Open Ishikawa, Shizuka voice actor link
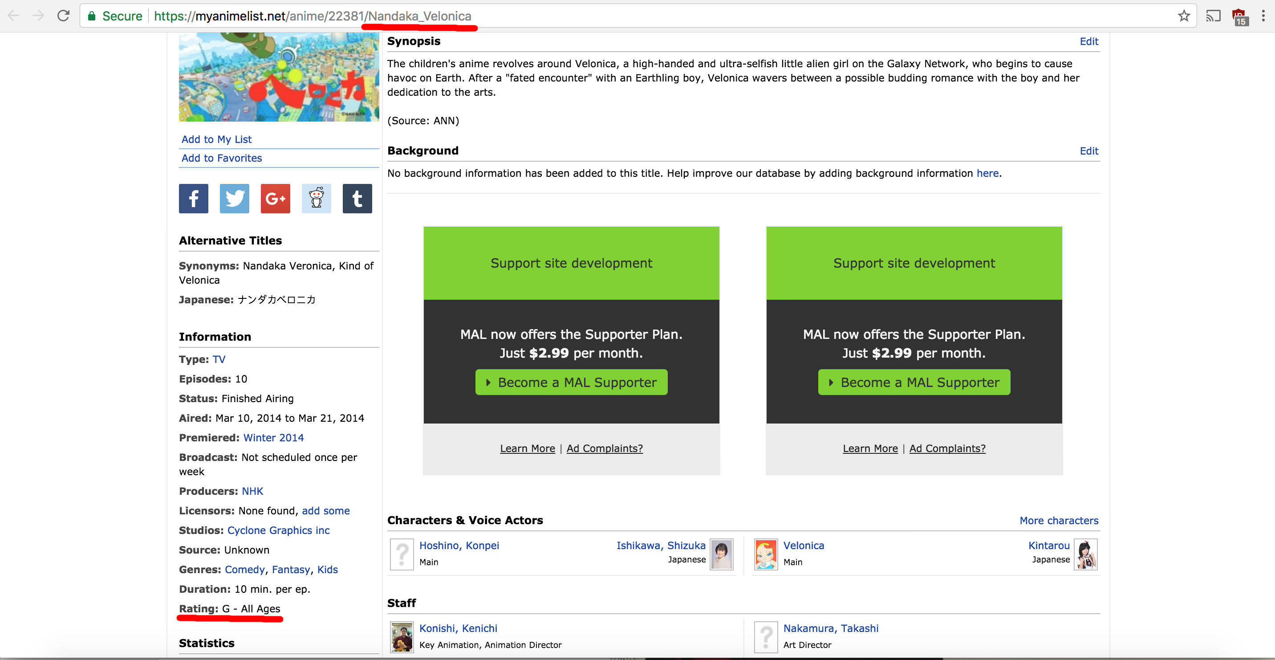 tap(661, 545)
